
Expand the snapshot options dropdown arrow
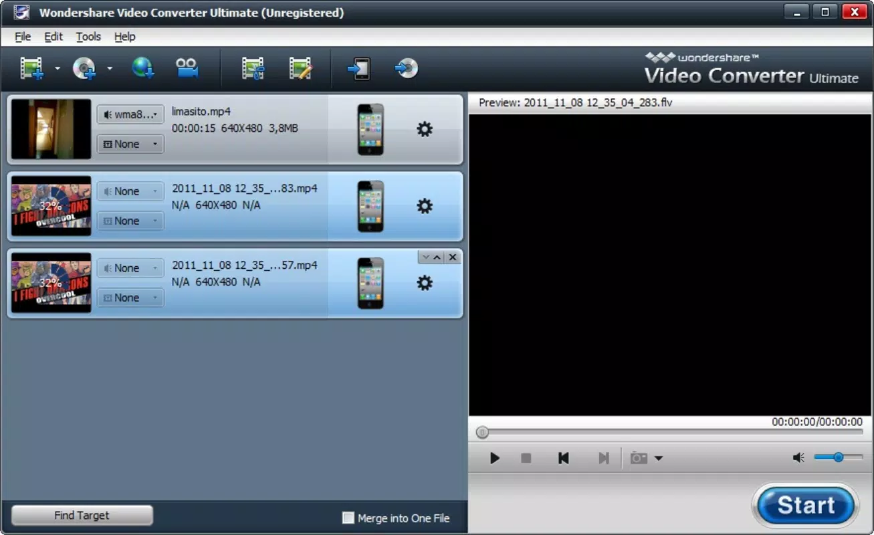(659, 458)
